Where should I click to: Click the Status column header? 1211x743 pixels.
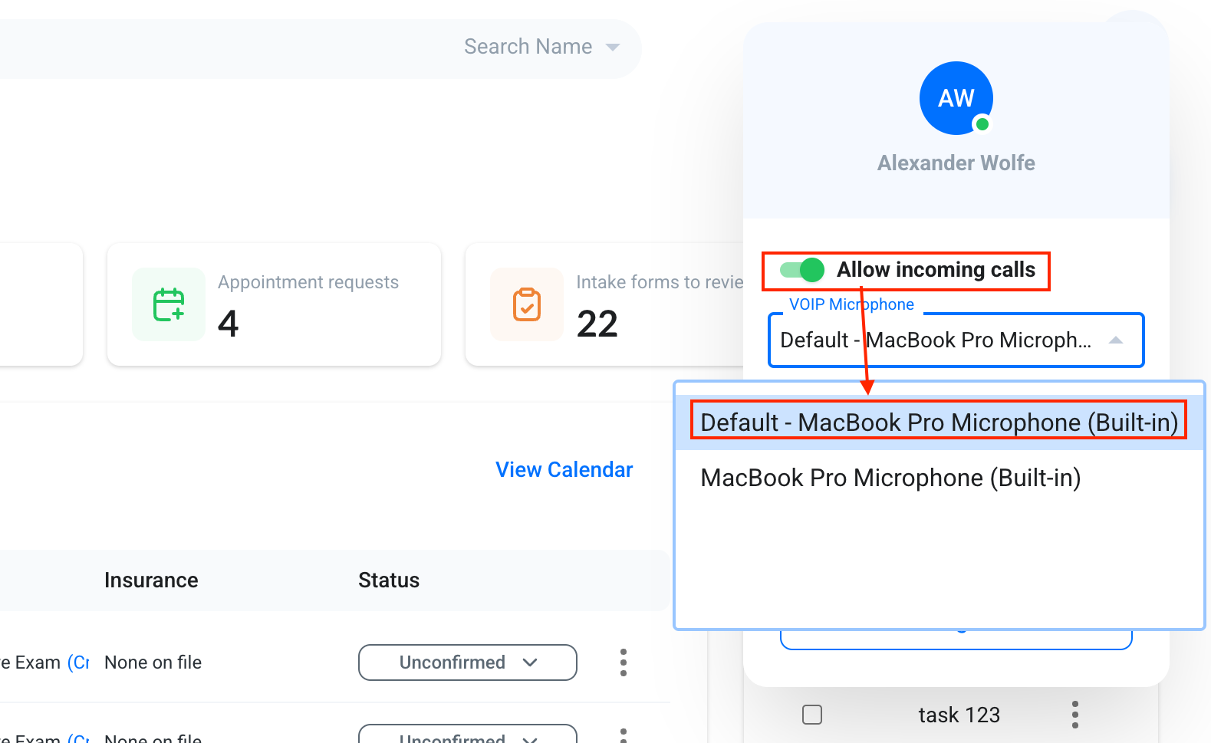(x=389, y=580)
